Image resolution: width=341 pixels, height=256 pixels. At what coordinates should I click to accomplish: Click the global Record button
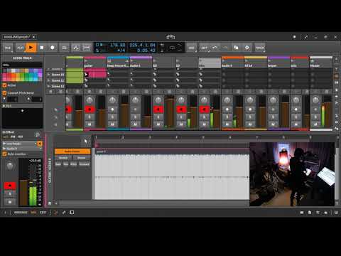point(53,48)
